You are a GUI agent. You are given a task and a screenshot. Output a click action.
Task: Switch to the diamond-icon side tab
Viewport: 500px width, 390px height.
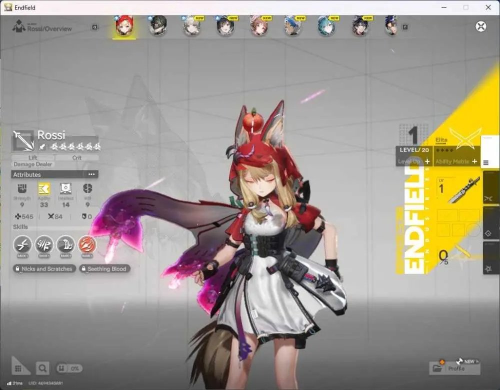491,223
